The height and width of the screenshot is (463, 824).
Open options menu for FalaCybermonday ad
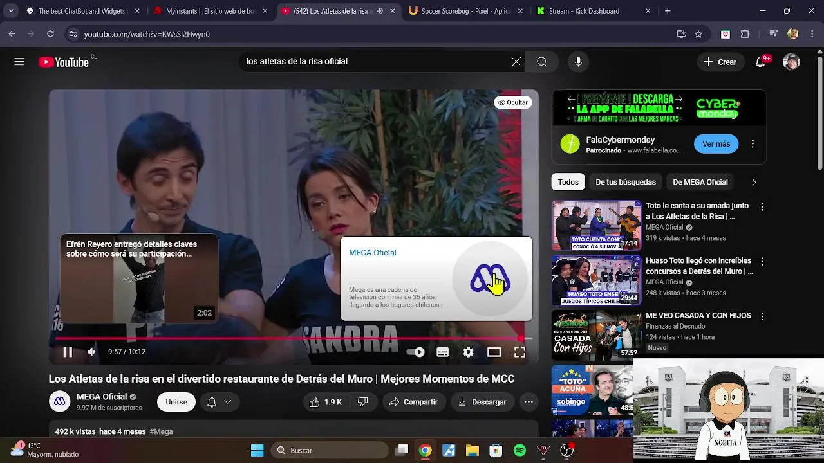pyautogui.click(x=753, y=144)
